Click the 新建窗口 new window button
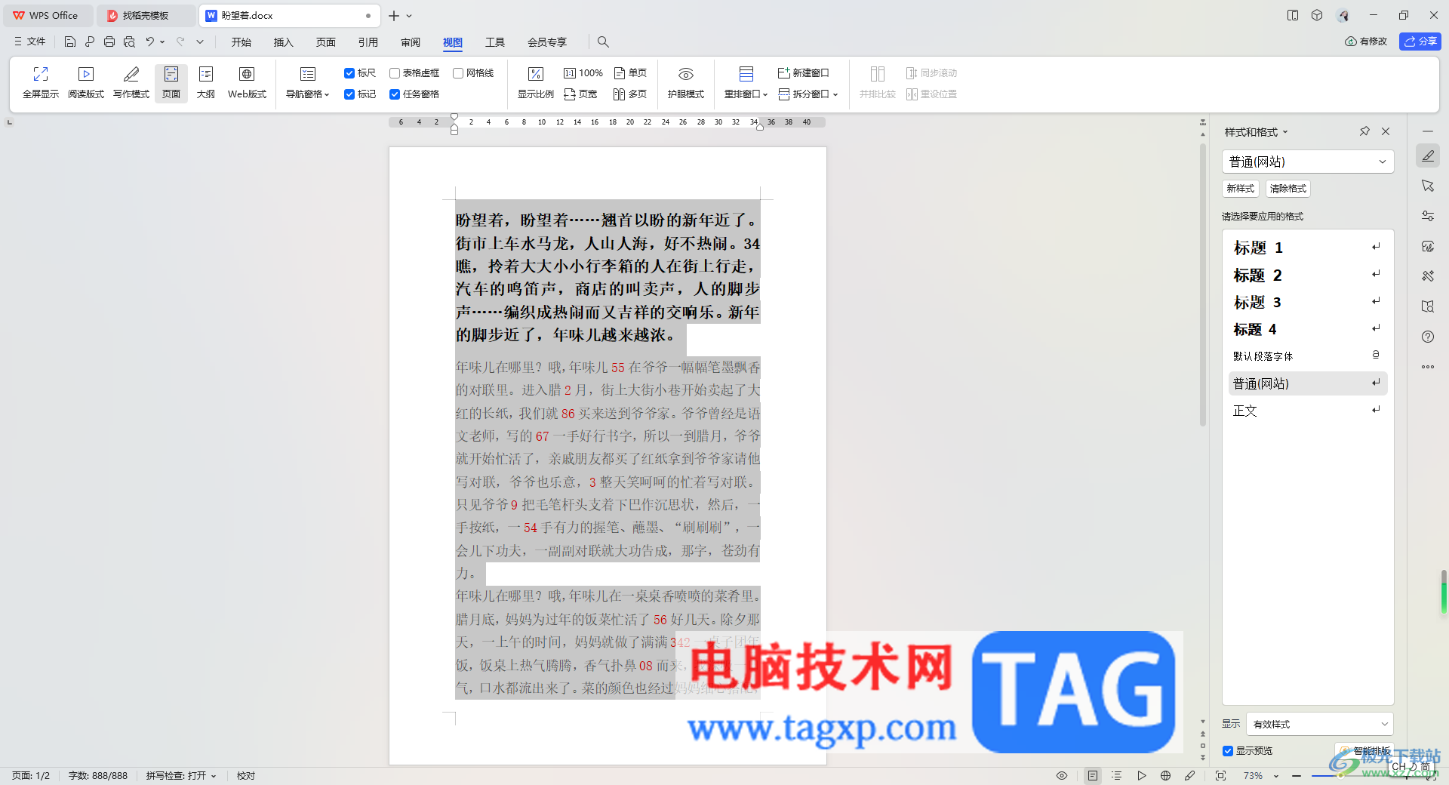The width and height of the screenshot is (1449, 785). (x=804, y=72)
